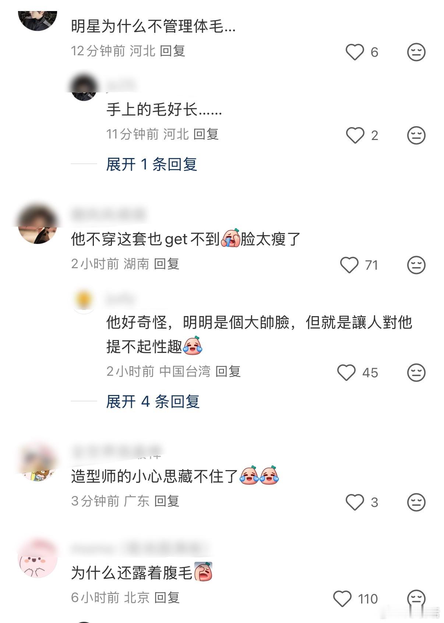444x623 pixels.
Task: Reply to the 2小时前 湖南 comment
Action: 166,264
